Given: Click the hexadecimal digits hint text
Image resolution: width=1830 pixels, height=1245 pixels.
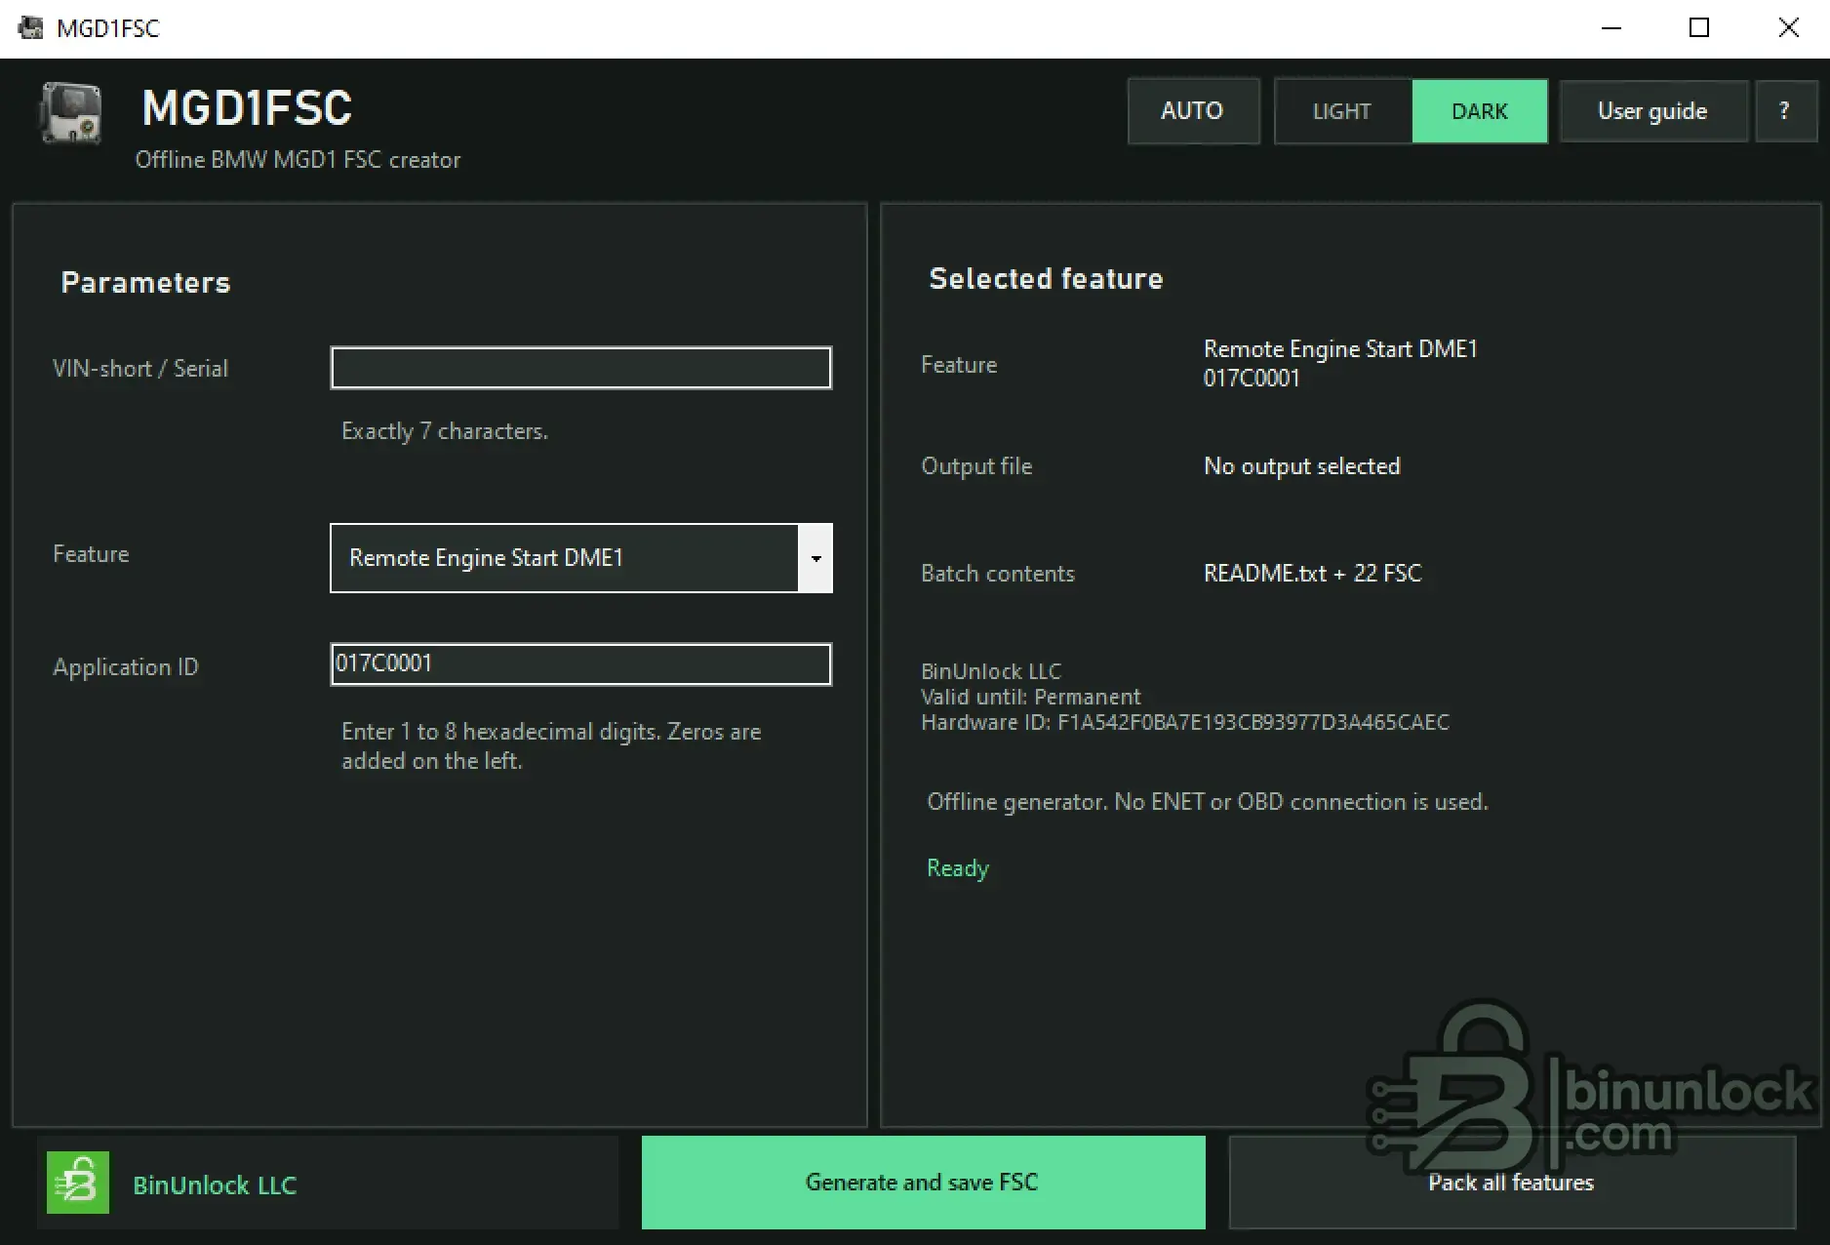Looking at the screenshot, I should tap(551, 746).
